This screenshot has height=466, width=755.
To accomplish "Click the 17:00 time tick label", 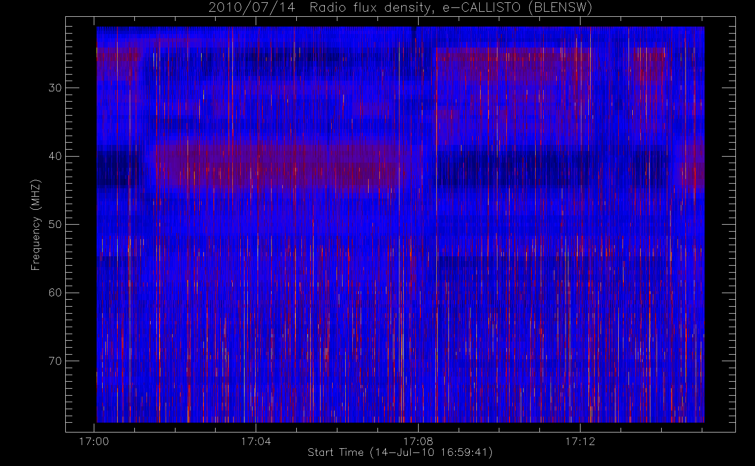I will [x=94, y=441].
